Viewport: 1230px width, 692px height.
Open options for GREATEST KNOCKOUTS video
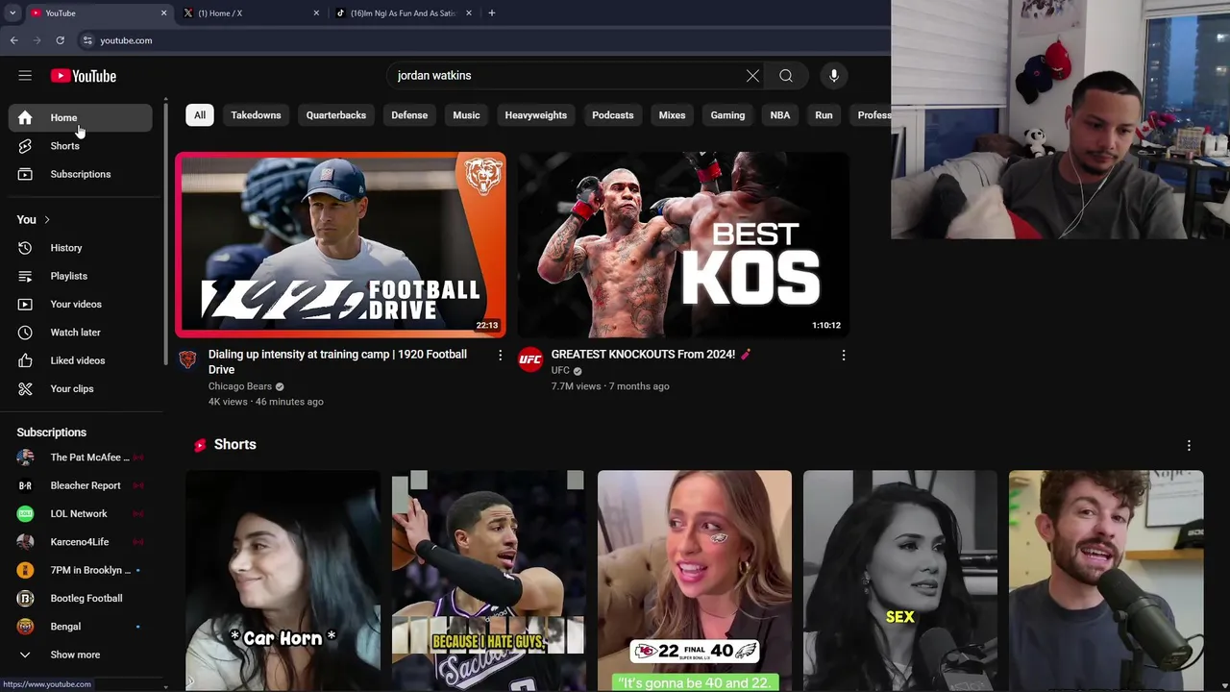(x=844, y=356)
